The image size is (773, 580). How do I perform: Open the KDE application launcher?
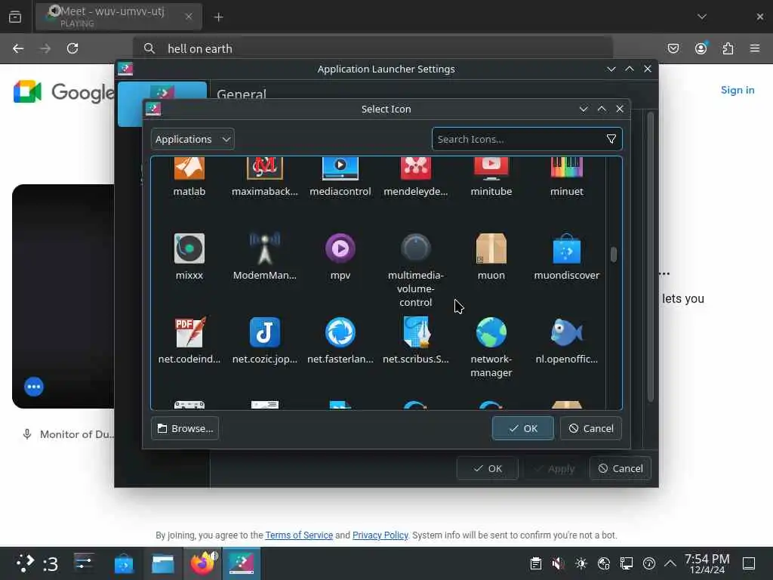click(x=25, y=563)
